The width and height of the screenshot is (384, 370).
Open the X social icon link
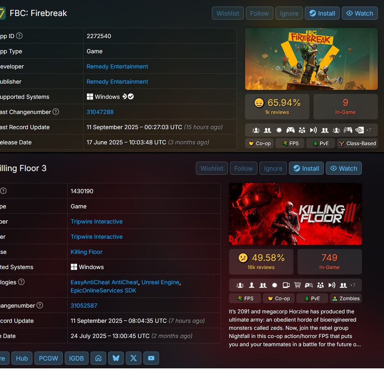click(134, 358)
